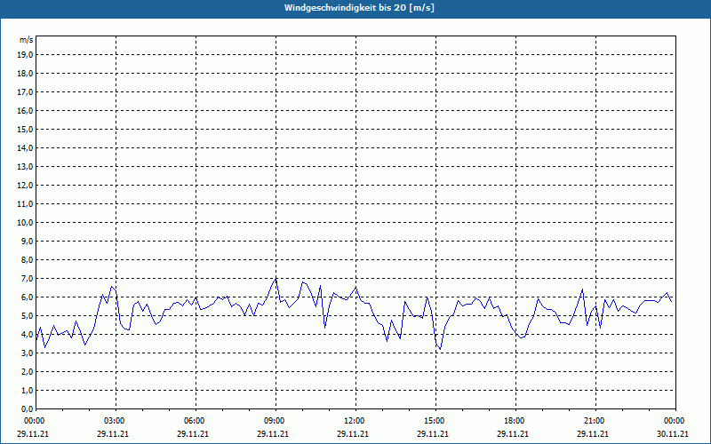Select the y-axis value "2,0"
Viewport: 711px width, 444px height.
27,371
